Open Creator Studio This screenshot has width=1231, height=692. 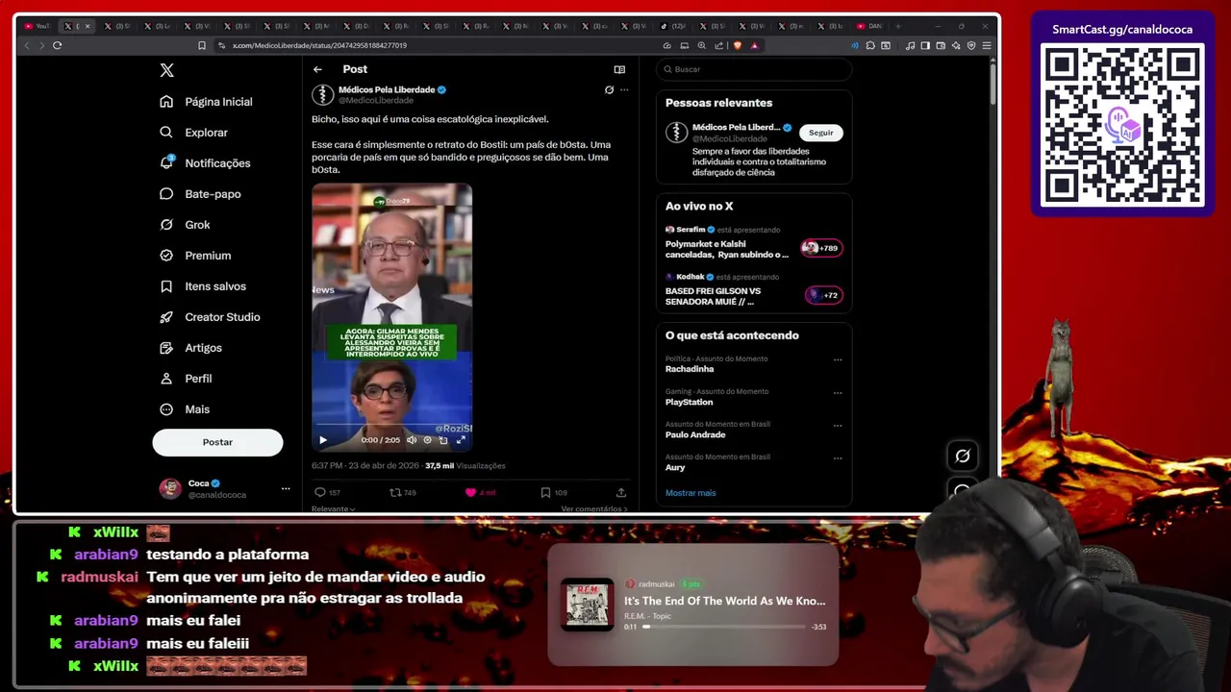click(x=210, y=317)
